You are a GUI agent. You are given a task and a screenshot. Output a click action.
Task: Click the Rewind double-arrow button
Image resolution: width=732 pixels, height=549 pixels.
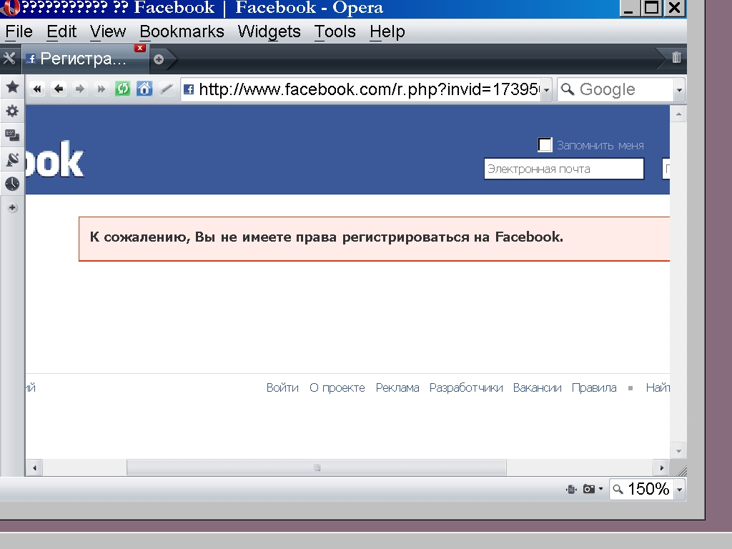pos(37,89)
